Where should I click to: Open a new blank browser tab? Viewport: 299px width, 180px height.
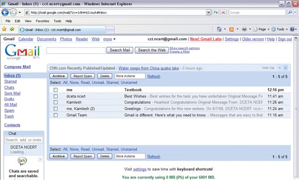click(110, 30)
